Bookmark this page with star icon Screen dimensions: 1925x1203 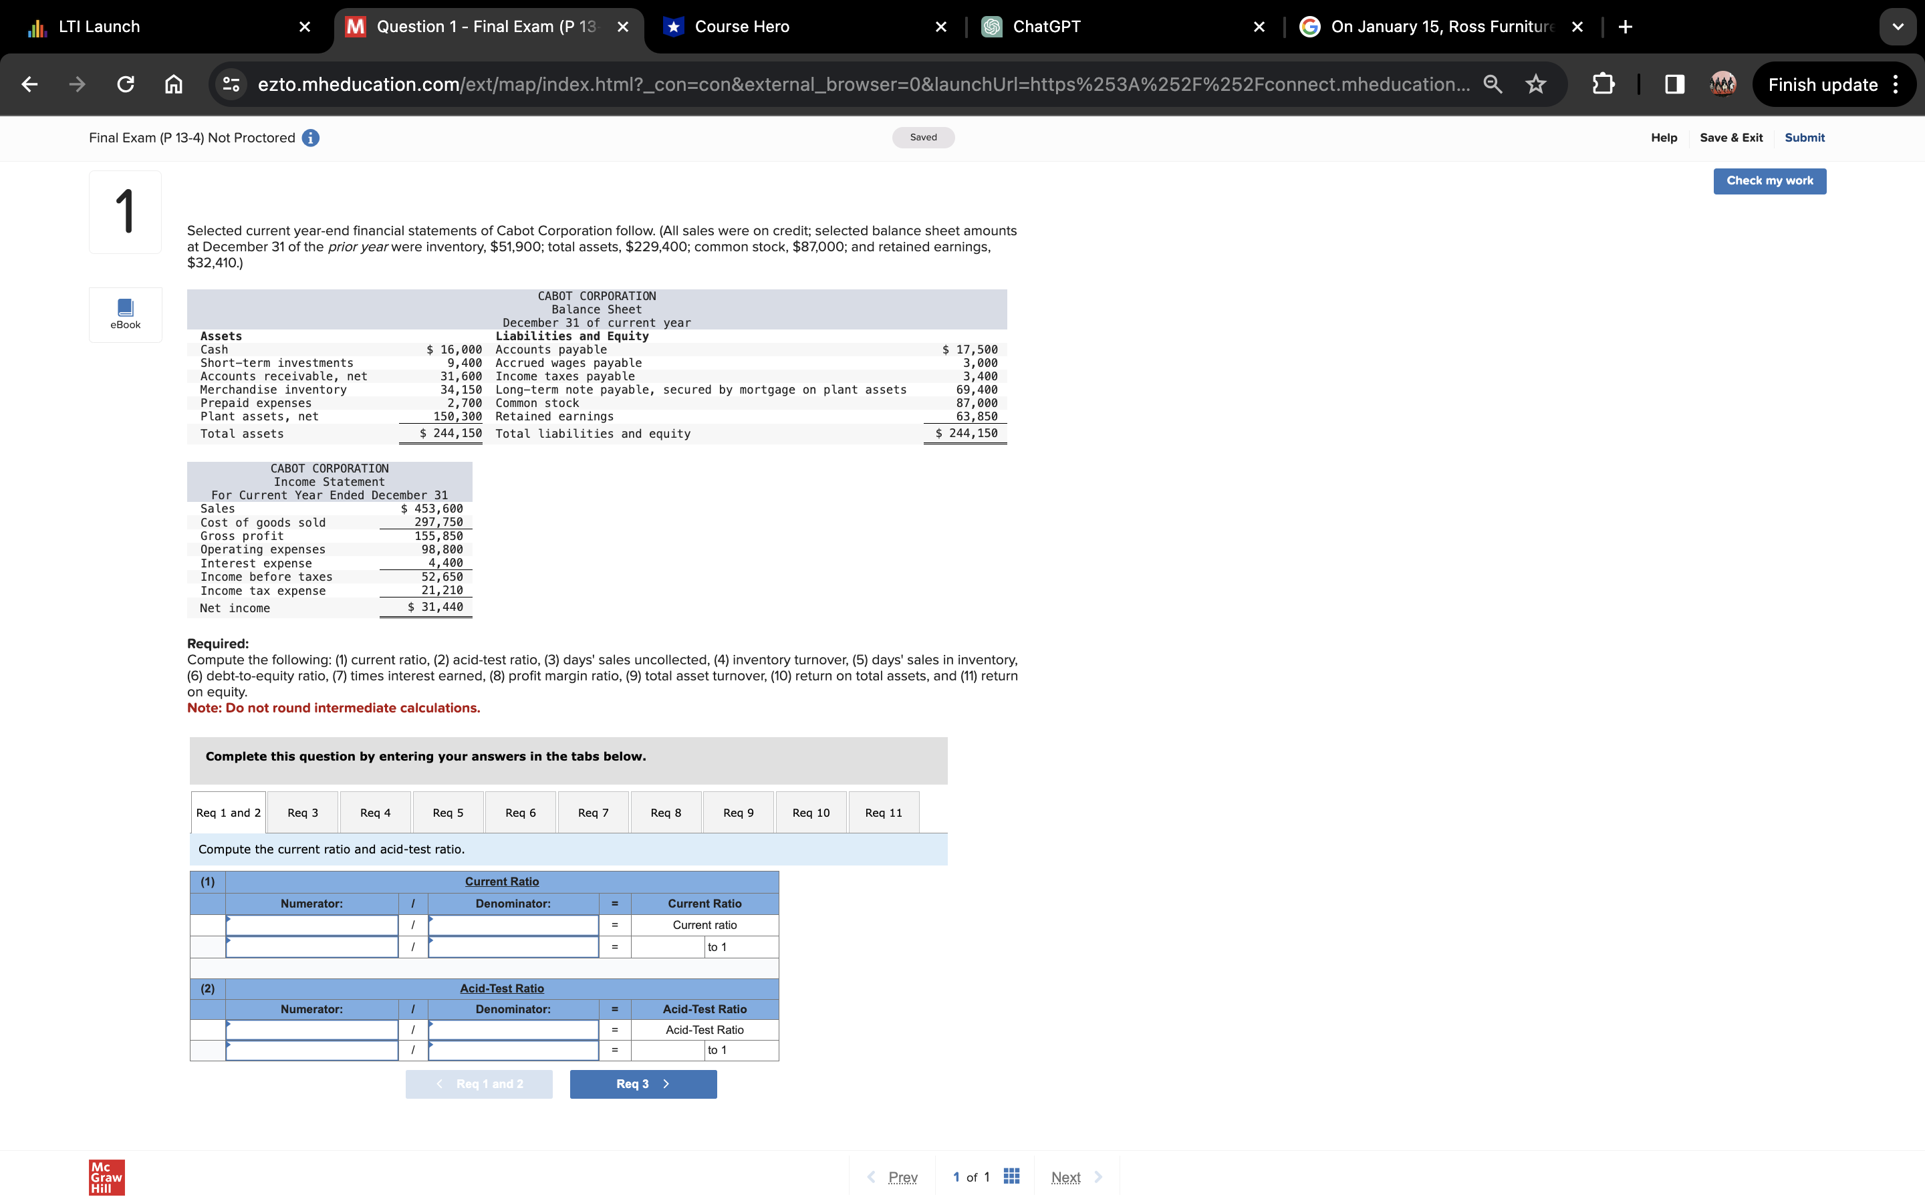(x=1535, y=84)
